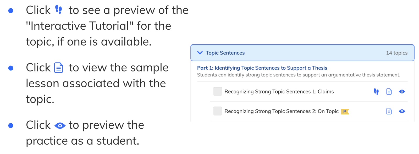Click the Topic Sentences section header bar
The height and width of the screenshot is (154, 419).
[x=302, y=53]
